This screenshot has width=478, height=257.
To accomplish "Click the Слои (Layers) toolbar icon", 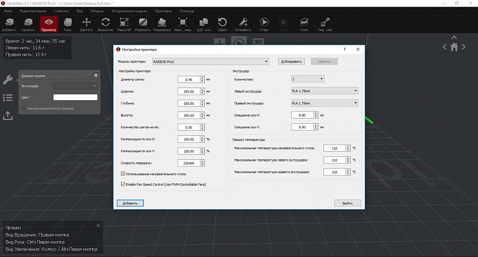I will pos(304,24).
